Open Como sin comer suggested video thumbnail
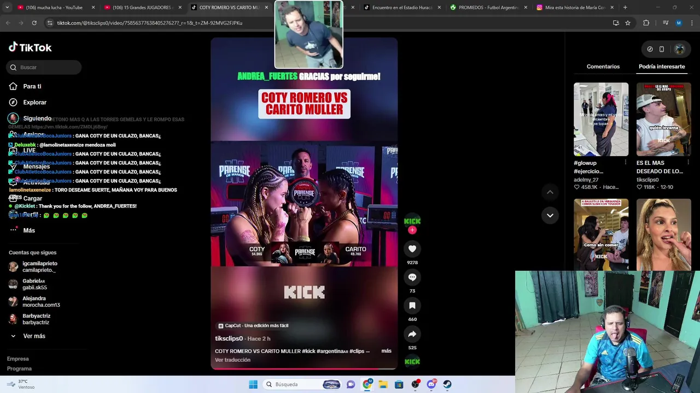The image size is (700, 393). pyautogui.click(x=601, y=235)
